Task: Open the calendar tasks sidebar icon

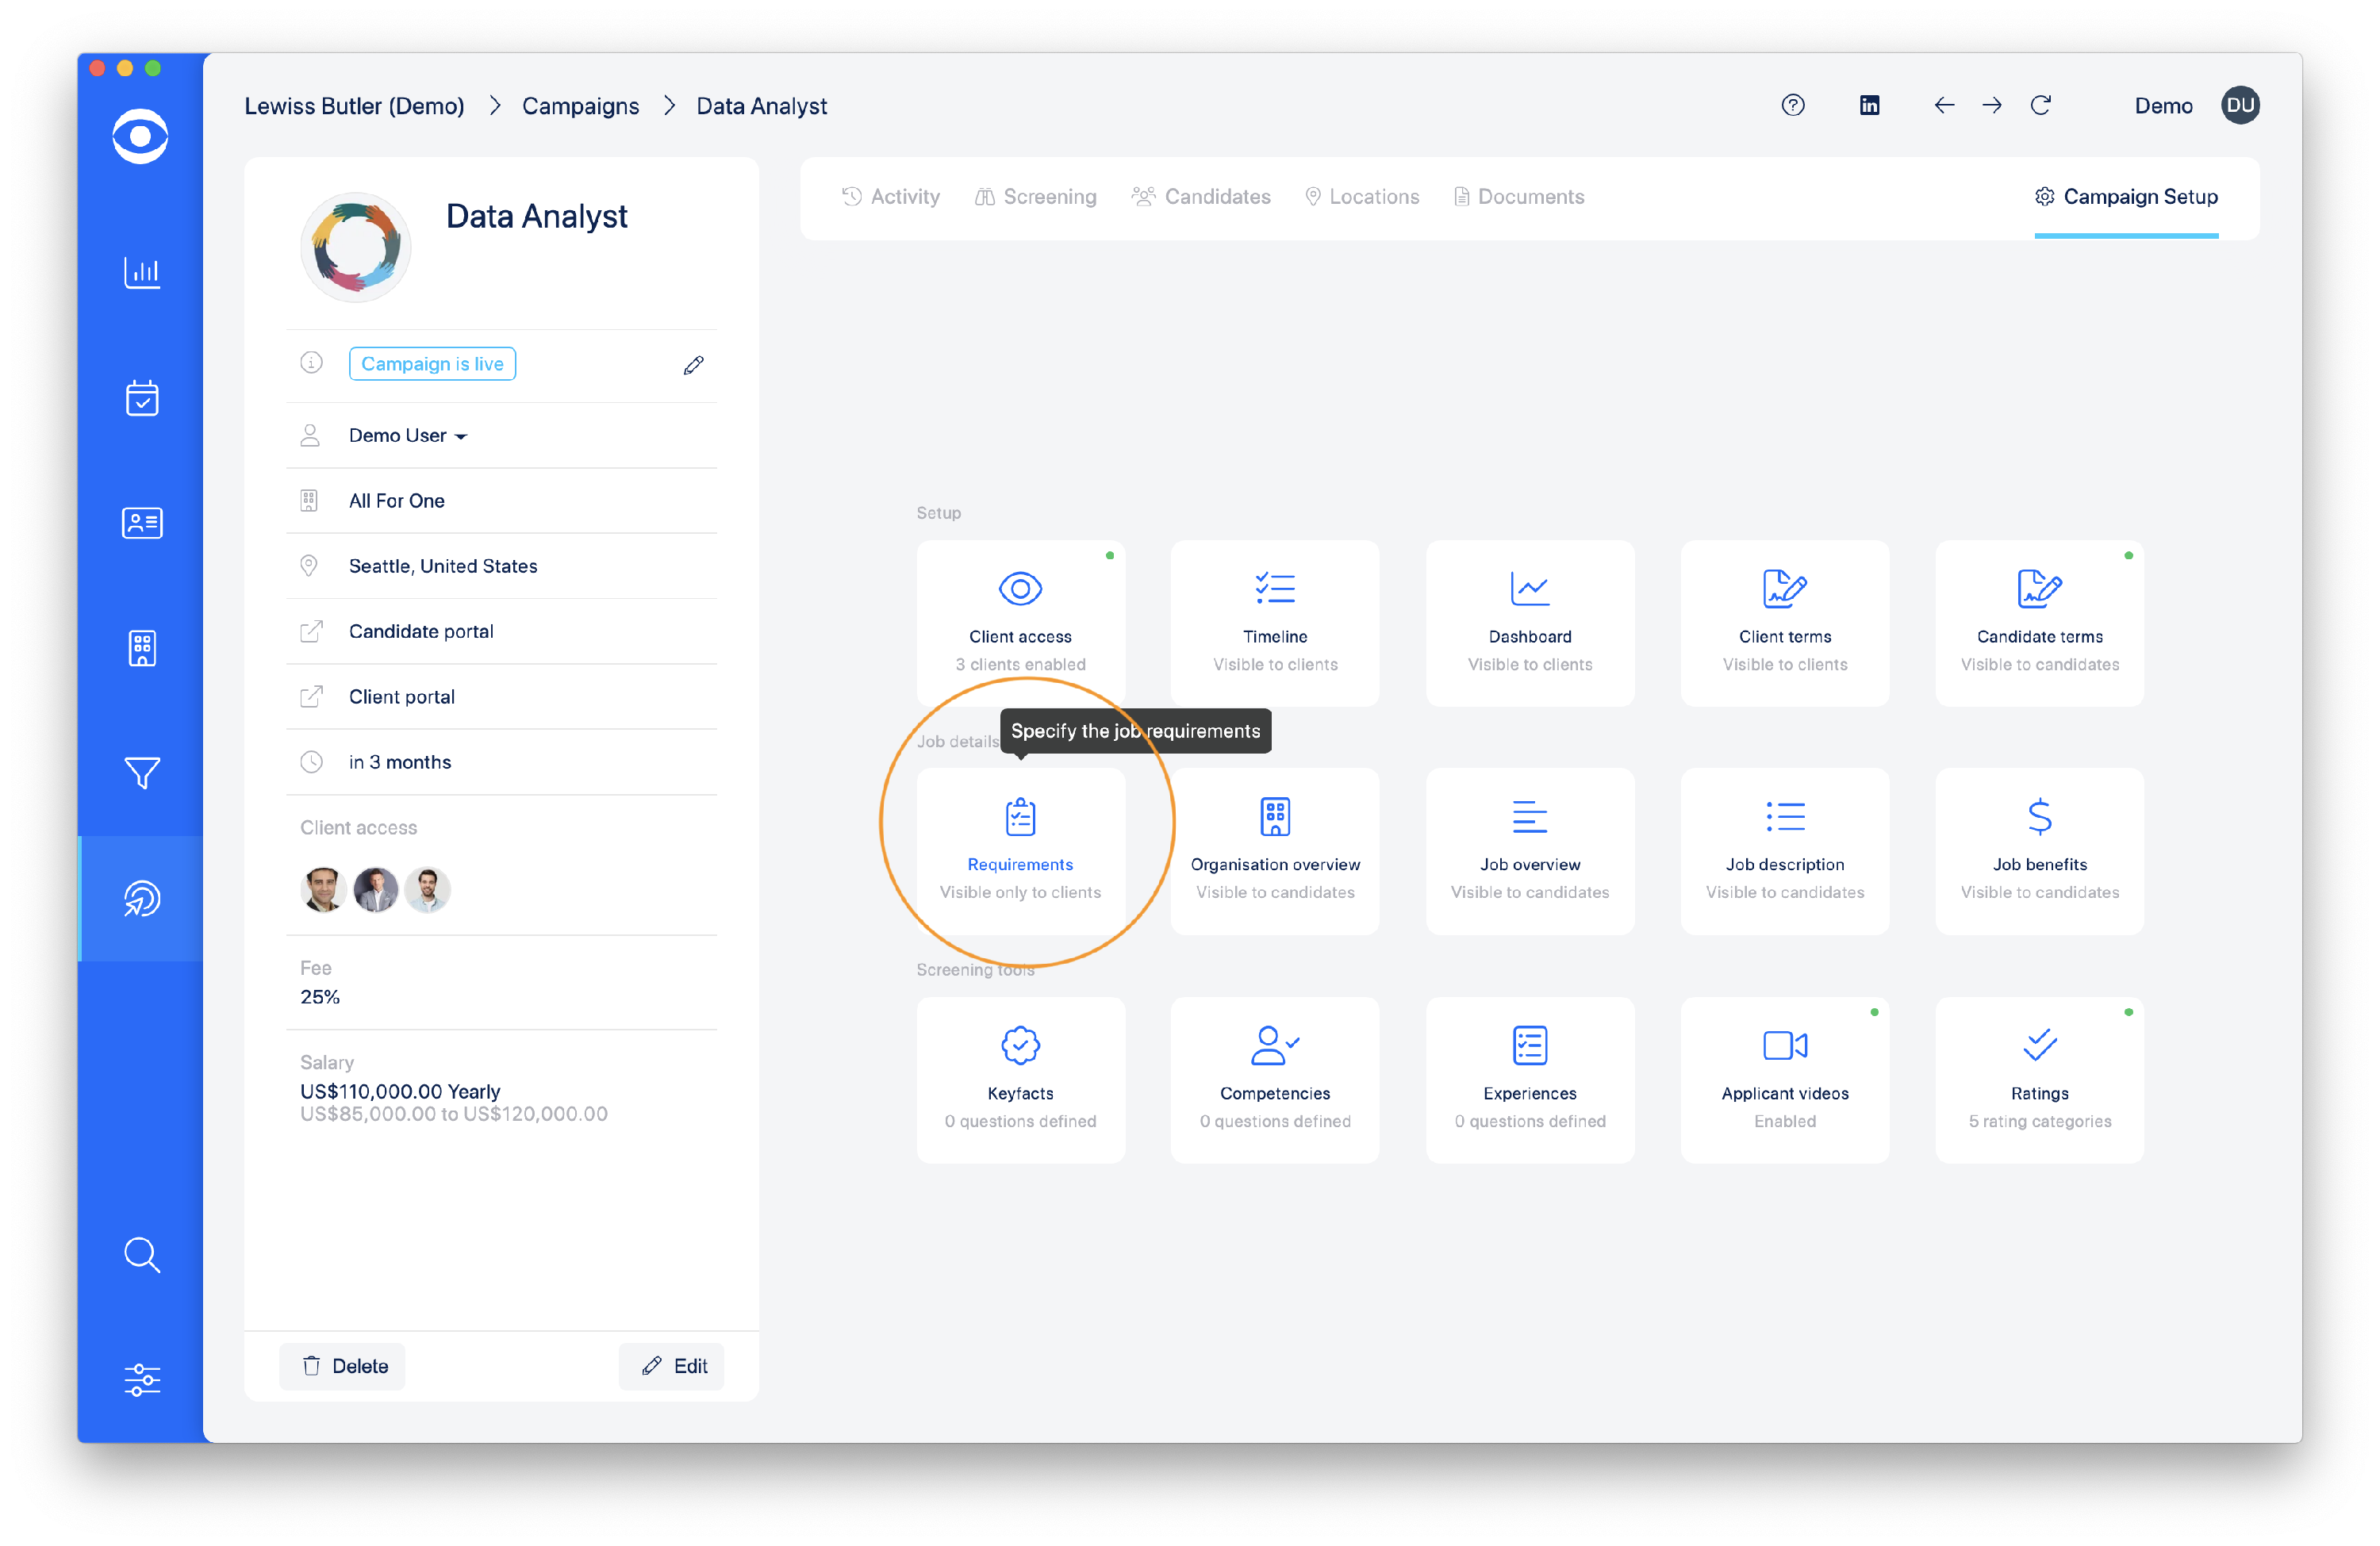Action: (142, 398)
